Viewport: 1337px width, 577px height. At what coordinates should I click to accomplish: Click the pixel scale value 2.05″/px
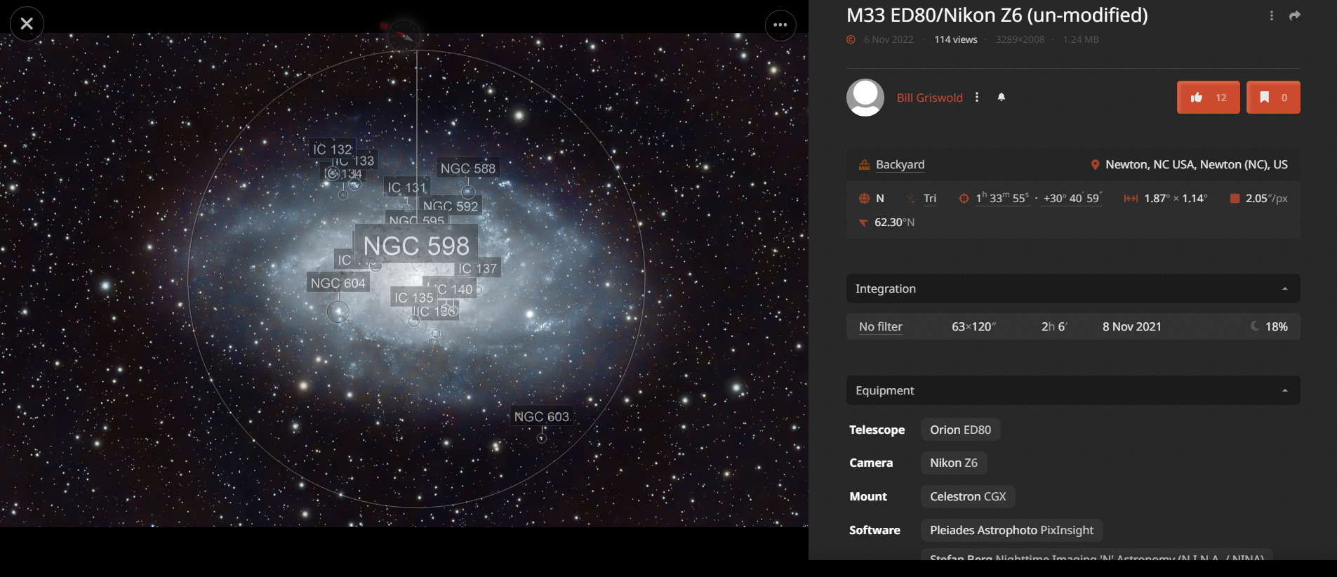[1267, 199]
